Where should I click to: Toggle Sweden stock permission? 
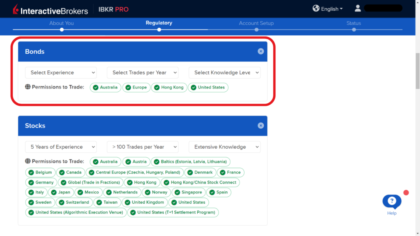(40, 202)
